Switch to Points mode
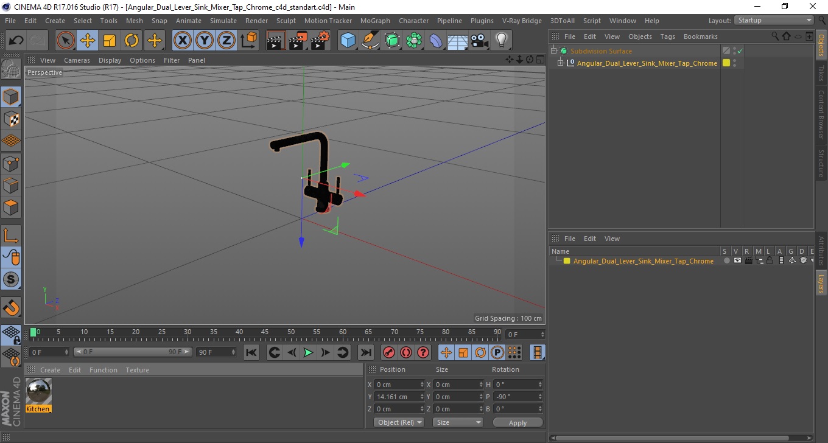Screen dimensions: 828x443 point(11,163)
